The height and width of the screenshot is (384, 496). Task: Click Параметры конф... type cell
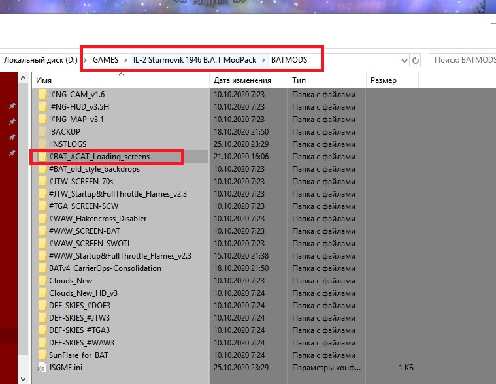(x=326, y=368)
